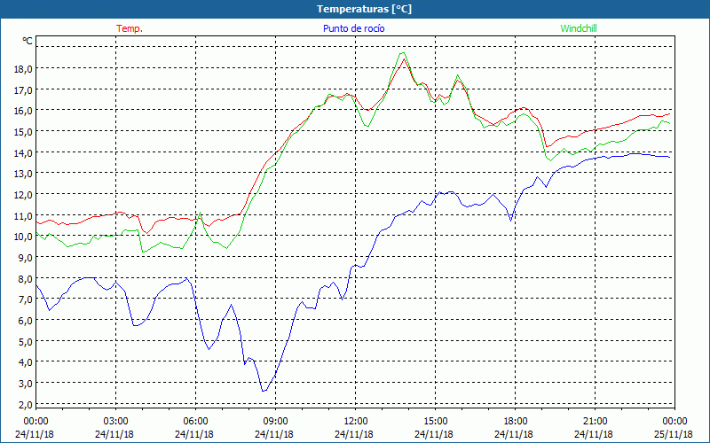
Task: Select the red Temp. legend label
Action: tap(130, 28)
